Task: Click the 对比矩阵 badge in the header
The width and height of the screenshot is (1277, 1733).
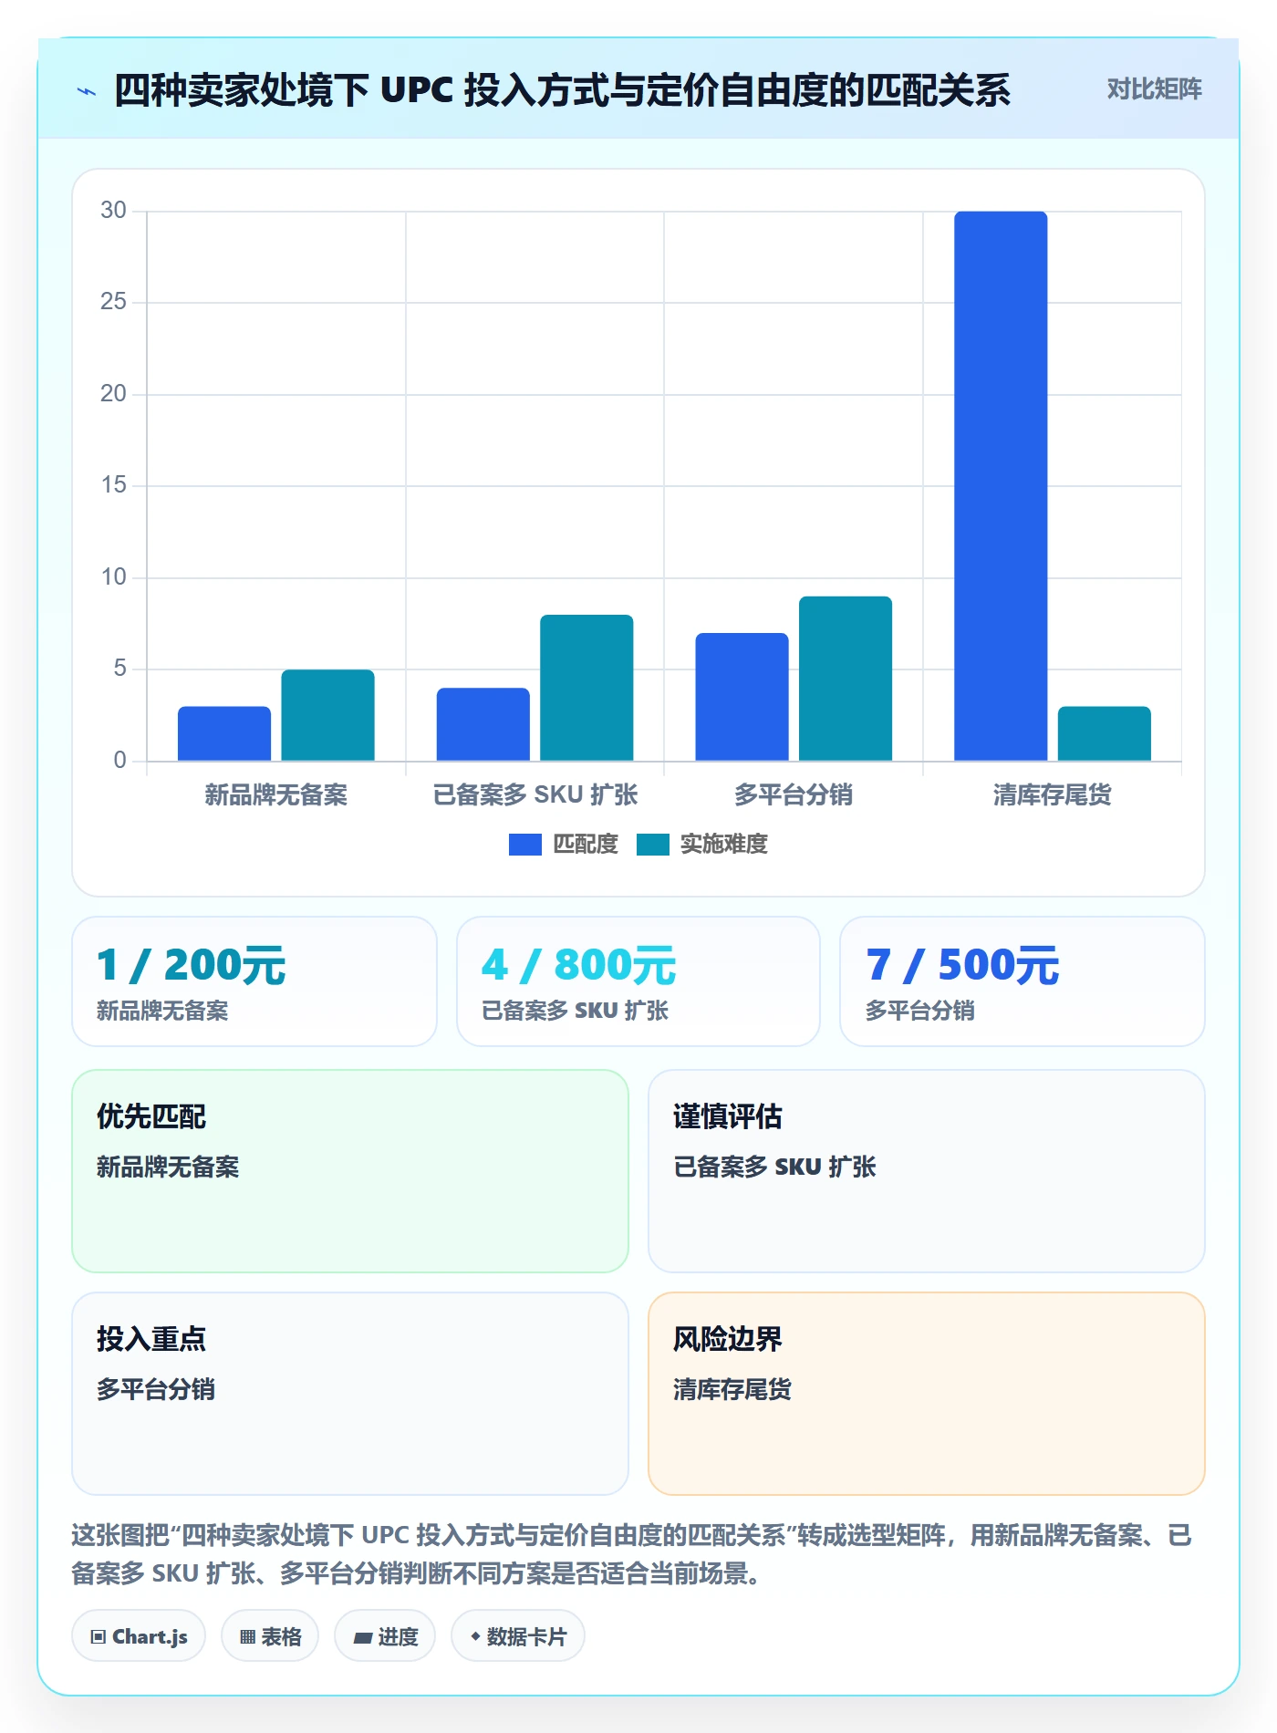Action: click(x=1154, y=89)
